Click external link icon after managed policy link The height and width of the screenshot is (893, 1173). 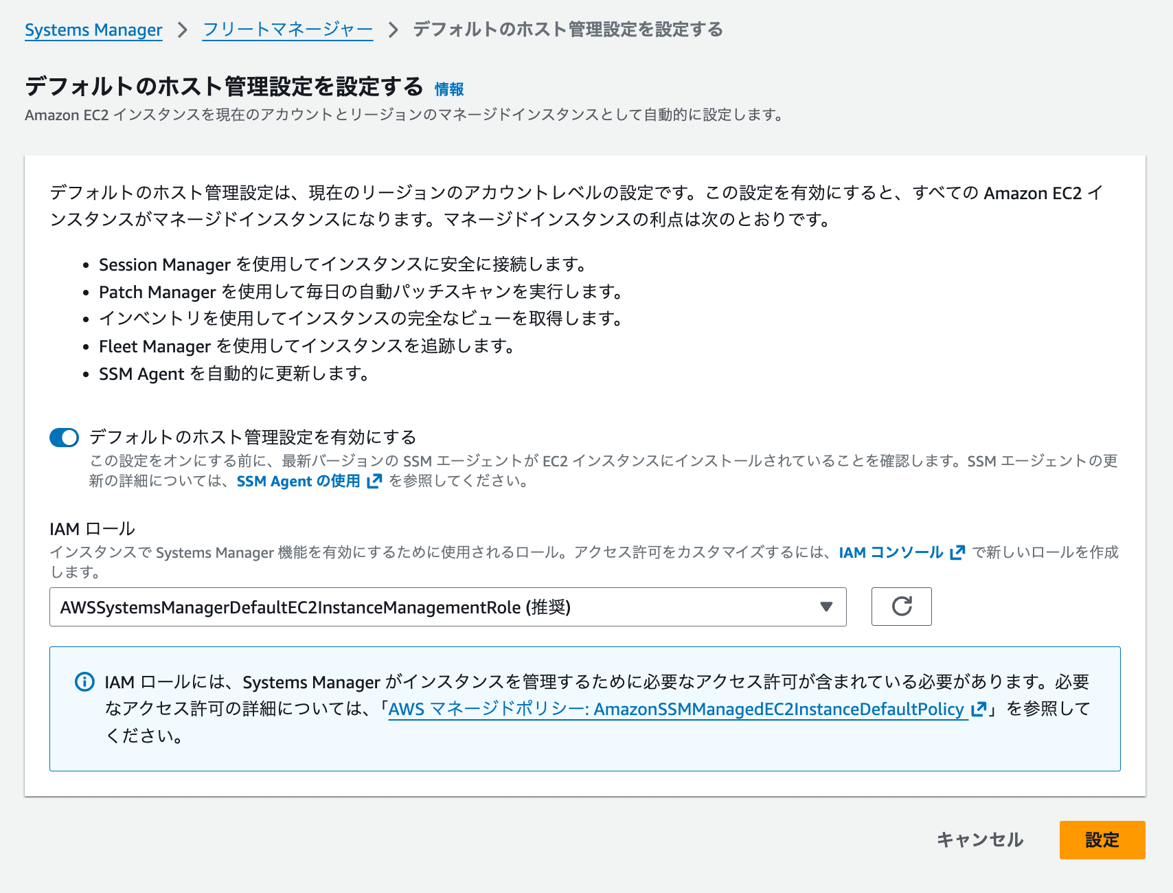(979, 709)
